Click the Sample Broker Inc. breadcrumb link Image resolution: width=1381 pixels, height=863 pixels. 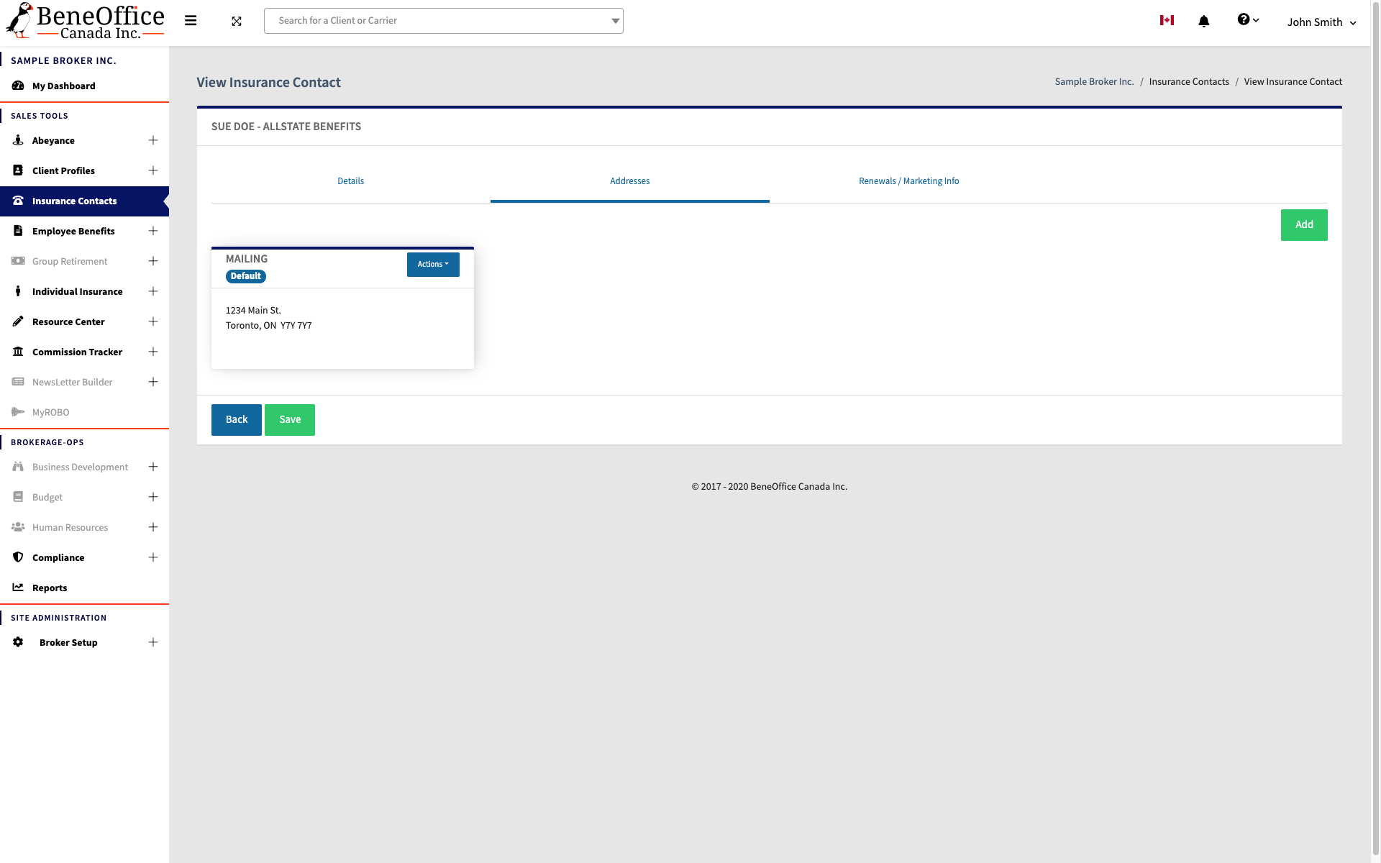coord(1093,82)
